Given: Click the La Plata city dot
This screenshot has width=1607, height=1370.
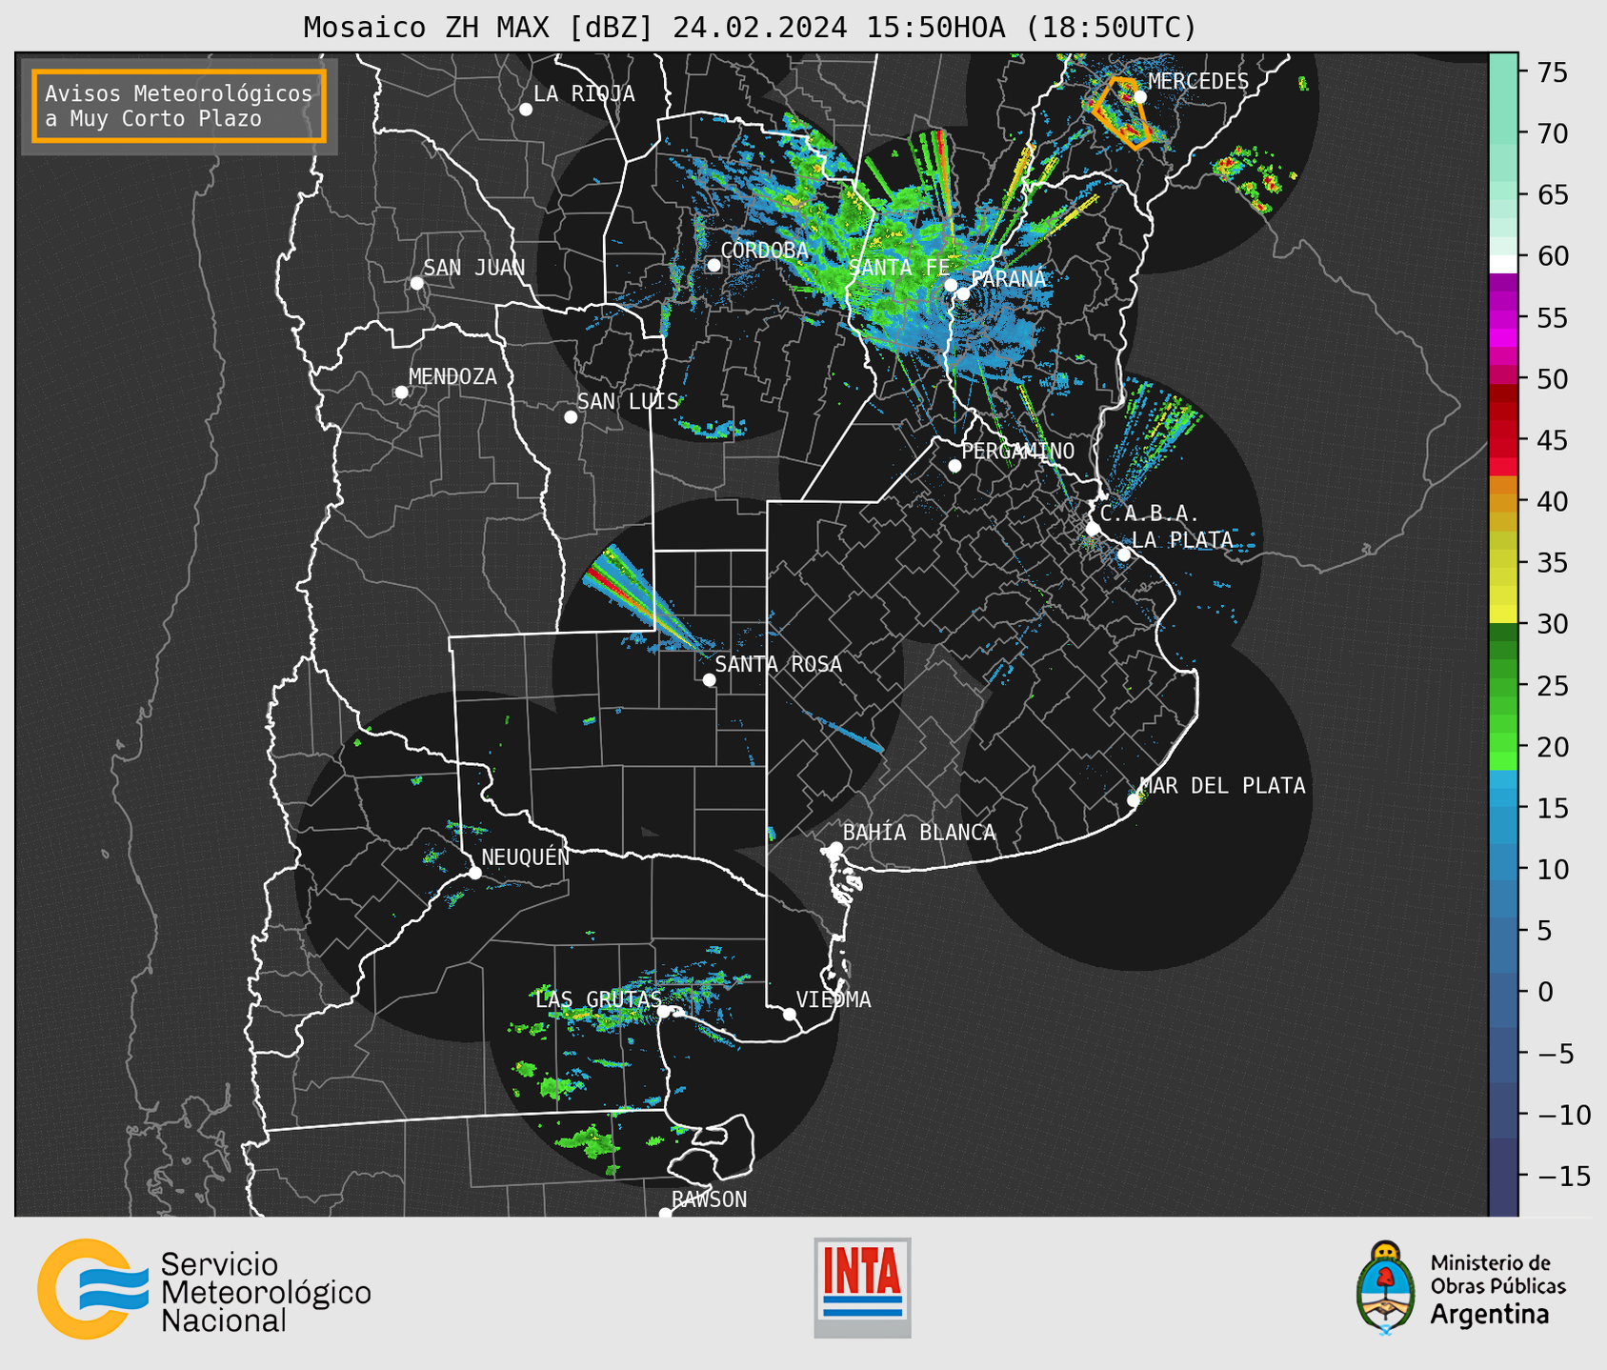Looking at the screenshot, I should [1124, 554].
